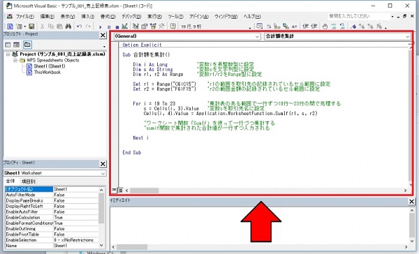The image size is (419, 254).
Task: Click the Undo arrow icon
Action: (79, 27)
